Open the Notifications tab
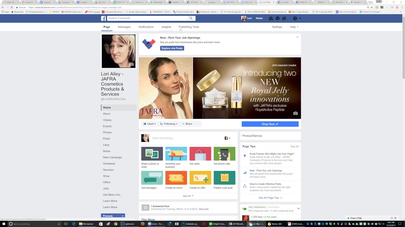The height and width of the screenshot is (227, 405). (x=146, y=27)
